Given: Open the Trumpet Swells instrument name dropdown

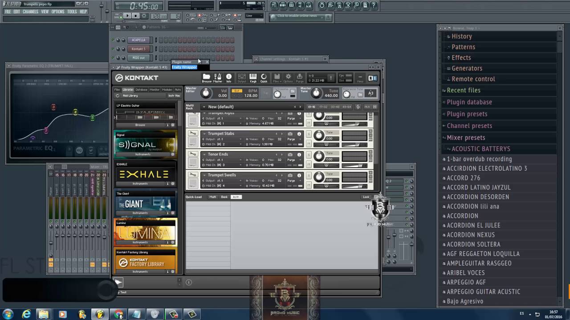Looking at the screenshot, I should click(x=204, y=175).
